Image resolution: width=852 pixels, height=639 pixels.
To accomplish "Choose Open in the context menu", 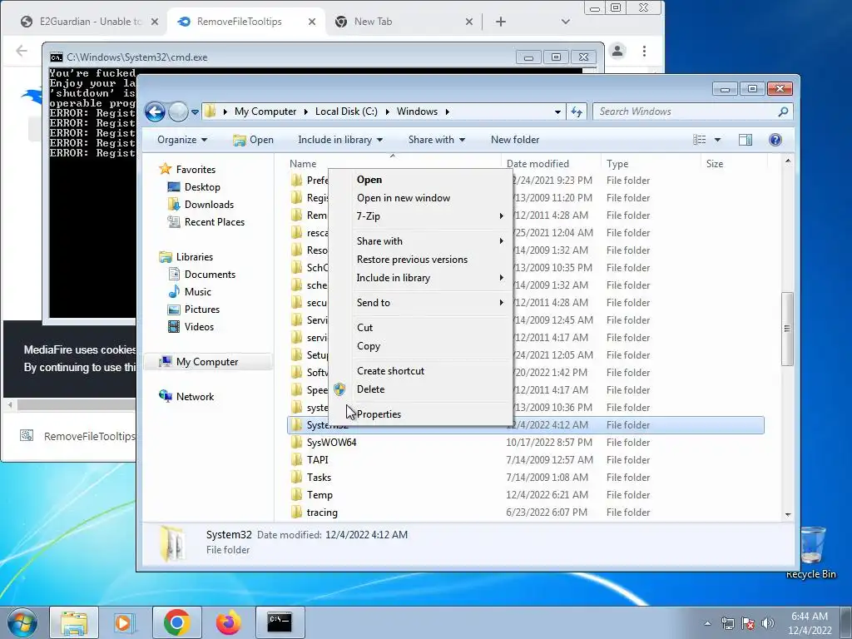I will click(420, 180).
